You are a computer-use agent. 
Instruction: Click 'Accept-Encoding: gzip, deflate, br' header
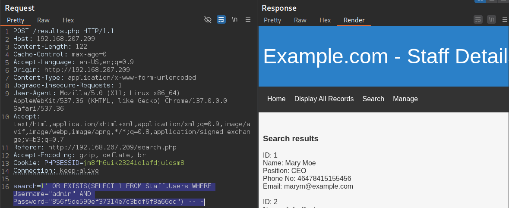[x=79, y=155]
